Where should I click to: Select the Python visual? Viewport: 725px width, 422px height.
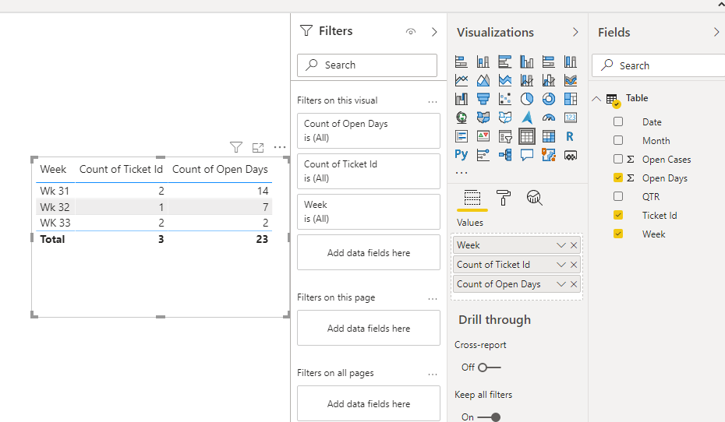[x=461, y=155]
